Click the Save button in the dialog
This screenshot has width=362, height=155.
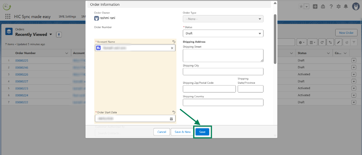click(x=202, y=132)
